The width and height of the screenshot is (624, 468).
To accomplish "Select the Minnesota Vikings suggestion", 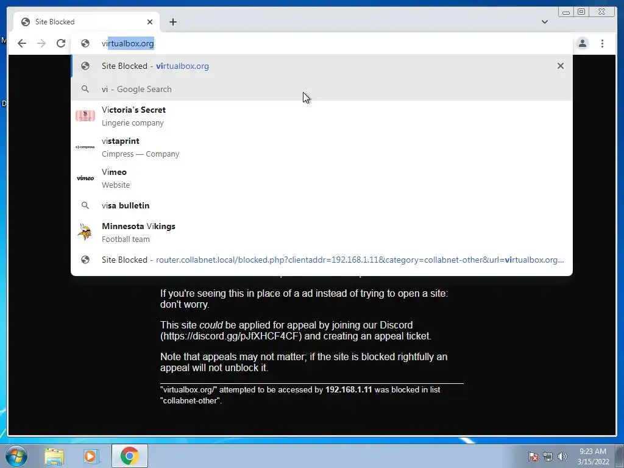I will click(322, 232).
